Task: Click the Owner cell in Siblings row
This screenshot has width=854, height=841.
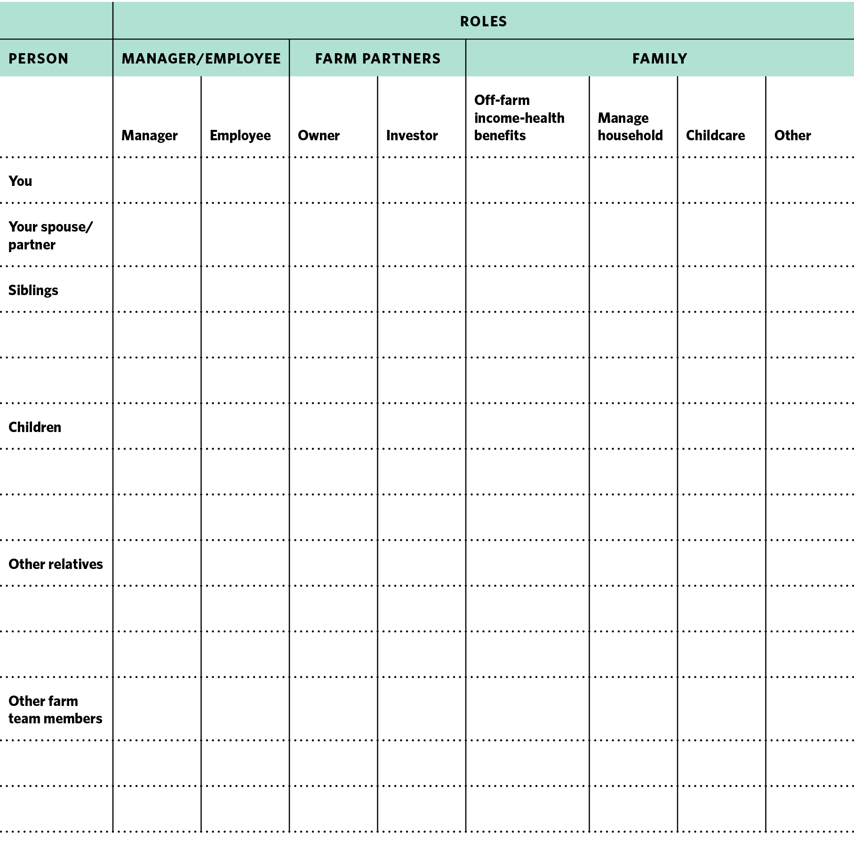Action: [334, 289]
